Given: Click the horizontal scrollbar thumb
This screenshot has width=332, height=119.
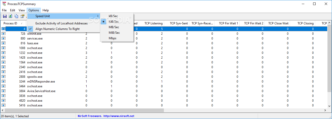Looking at the screenshot, I should point(85,110).
